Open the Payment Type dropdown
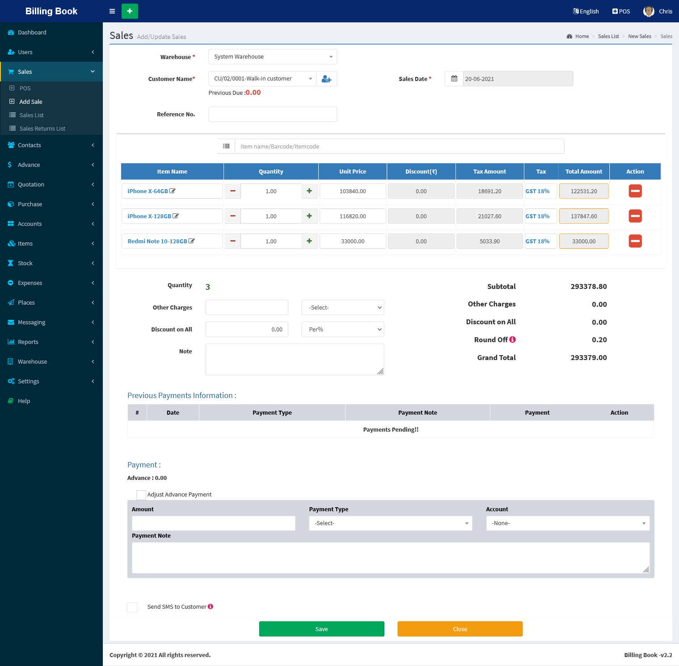The height and width of the screenshot is (666, 679). pyautogui.click(x=390, y=523)
